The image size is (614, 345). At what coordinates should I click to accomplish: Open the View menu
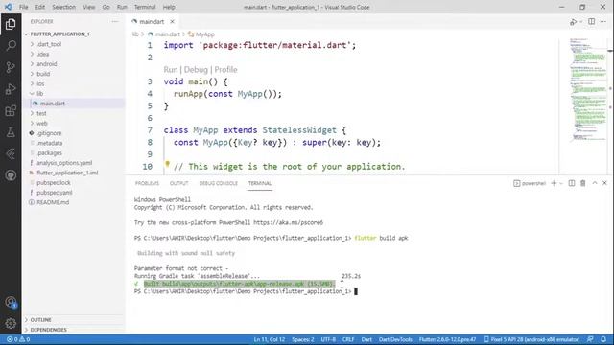(89, 7)
